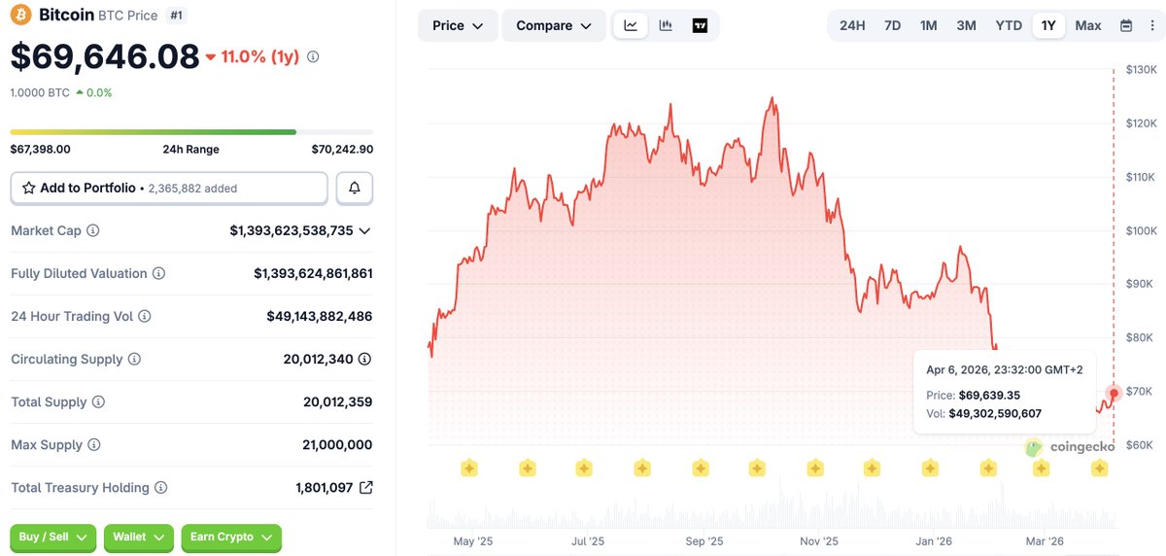This screenshot has width=1166, height=556.
Task: Expand the Market Cap value chevron
Action: (x=365, y=231)
